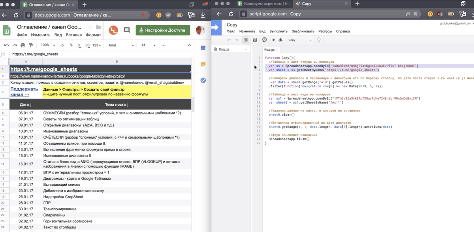474x232 pixels.
Task: Click the blue arrow Apps Script logo
Action: pyautogui.click(x=216, y=28)
